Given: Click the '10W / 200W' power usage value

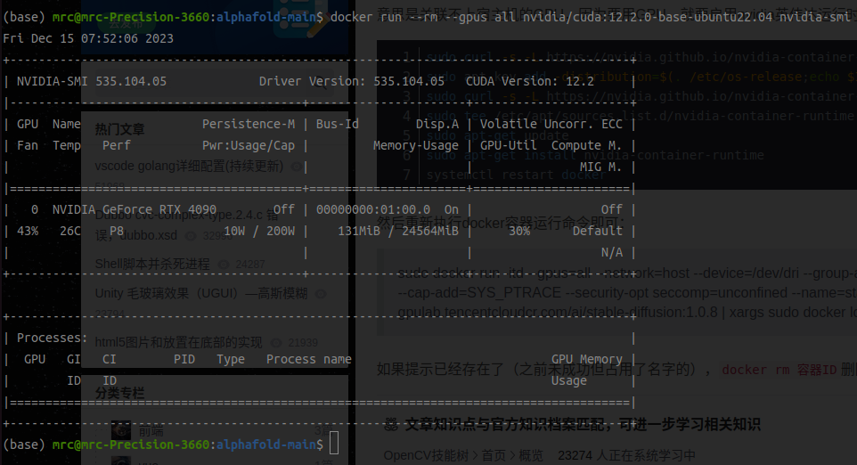Looking at the screenshot, I should tap(259, 231).
